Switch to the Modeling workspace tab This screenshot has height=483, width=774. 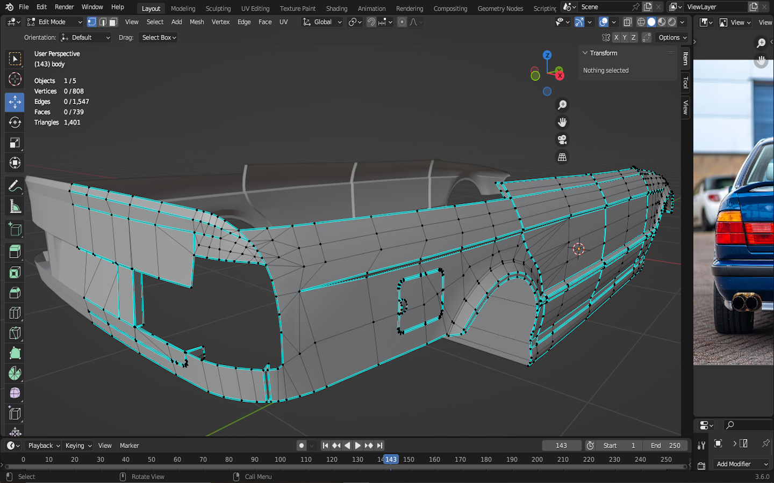(183, 8)
